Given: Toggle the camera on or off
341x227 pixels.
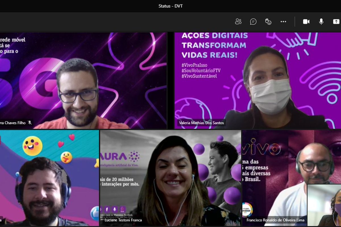Looking at the screenshot, I should click(306, 22).
